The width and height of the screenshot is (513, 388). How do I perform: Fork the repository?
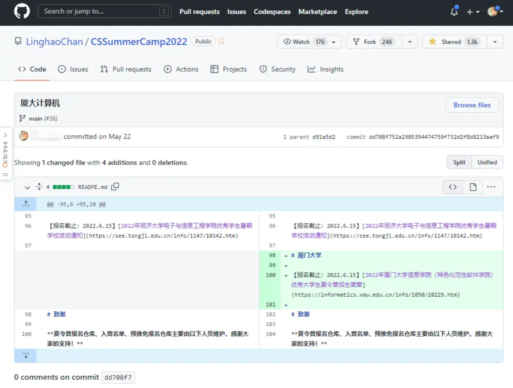tap(374, 42)
